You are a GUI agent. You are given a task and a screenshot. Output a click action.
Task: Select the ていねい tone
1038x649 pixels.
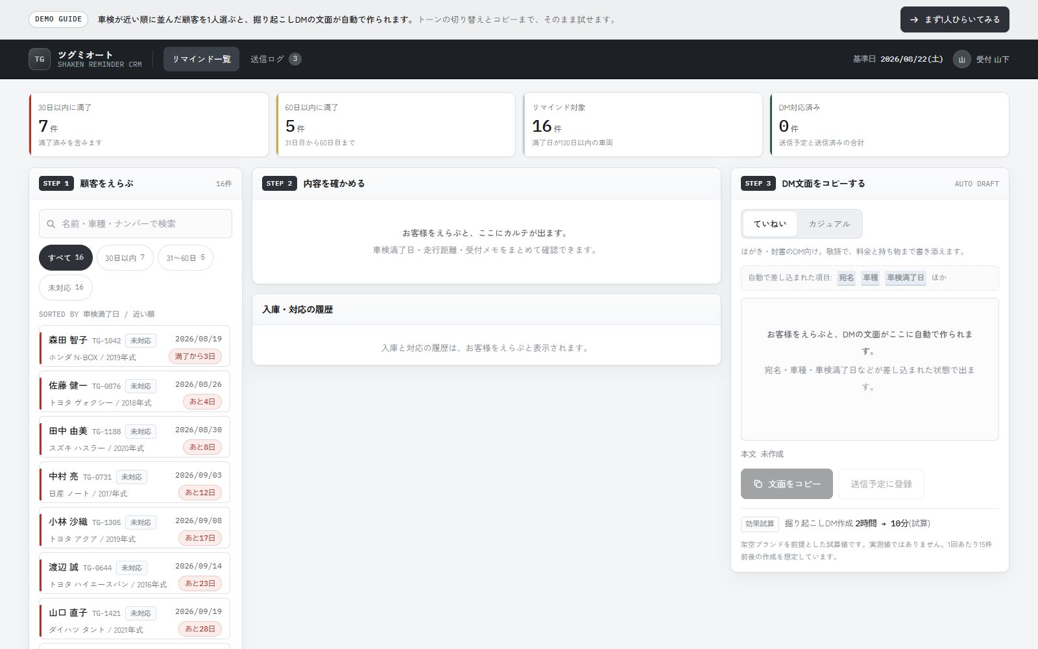pyautogui.click(x=770, y=224)
